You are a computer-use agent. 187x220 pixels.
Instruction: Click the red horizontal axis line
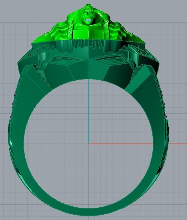point(138,144)
